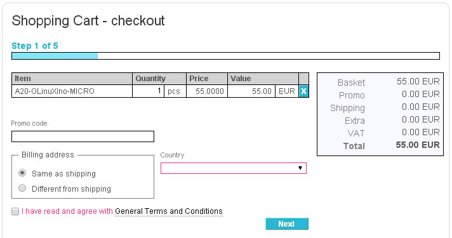Screen dimensions: 452x238
Task: Click the quantity field showing 1
Action: pyautogui.click(x=148, y=91)
